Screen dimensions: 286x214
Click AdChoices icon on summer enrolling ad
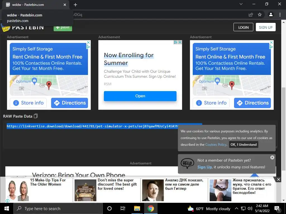click(176, 42)
